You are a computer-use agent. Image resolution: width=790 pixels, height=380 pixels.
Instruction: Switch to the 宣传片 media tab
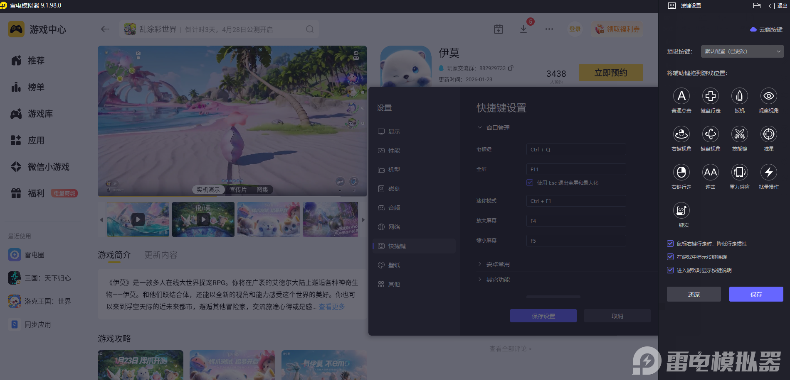pyautogui.click(x=238, y=190)
